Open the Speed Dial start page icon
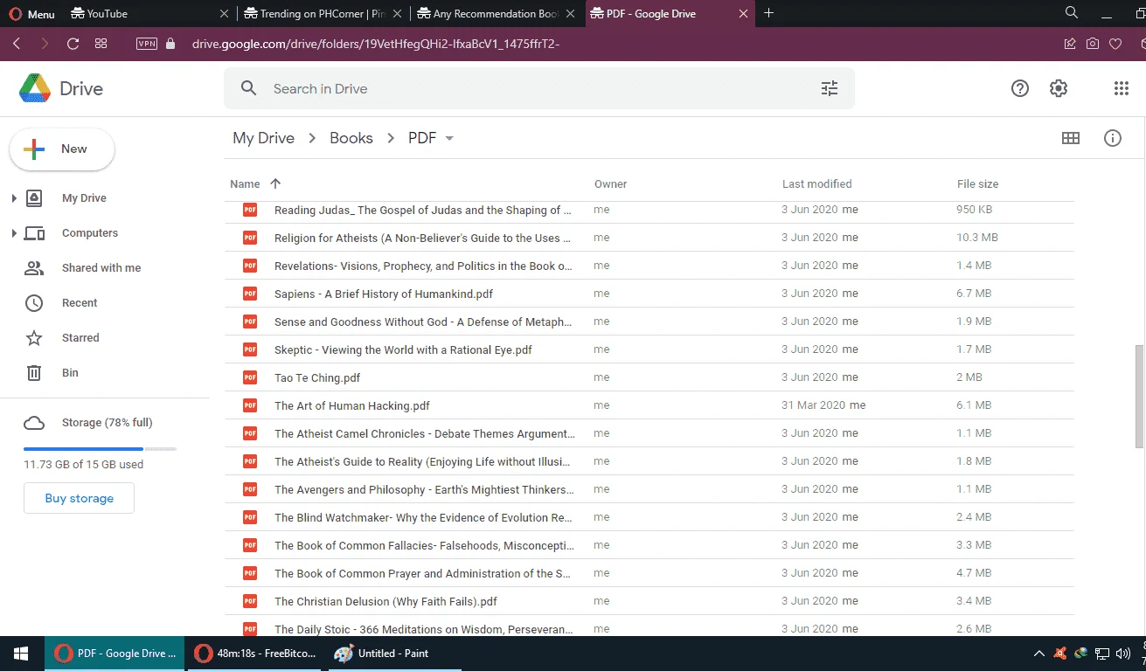 101,44
